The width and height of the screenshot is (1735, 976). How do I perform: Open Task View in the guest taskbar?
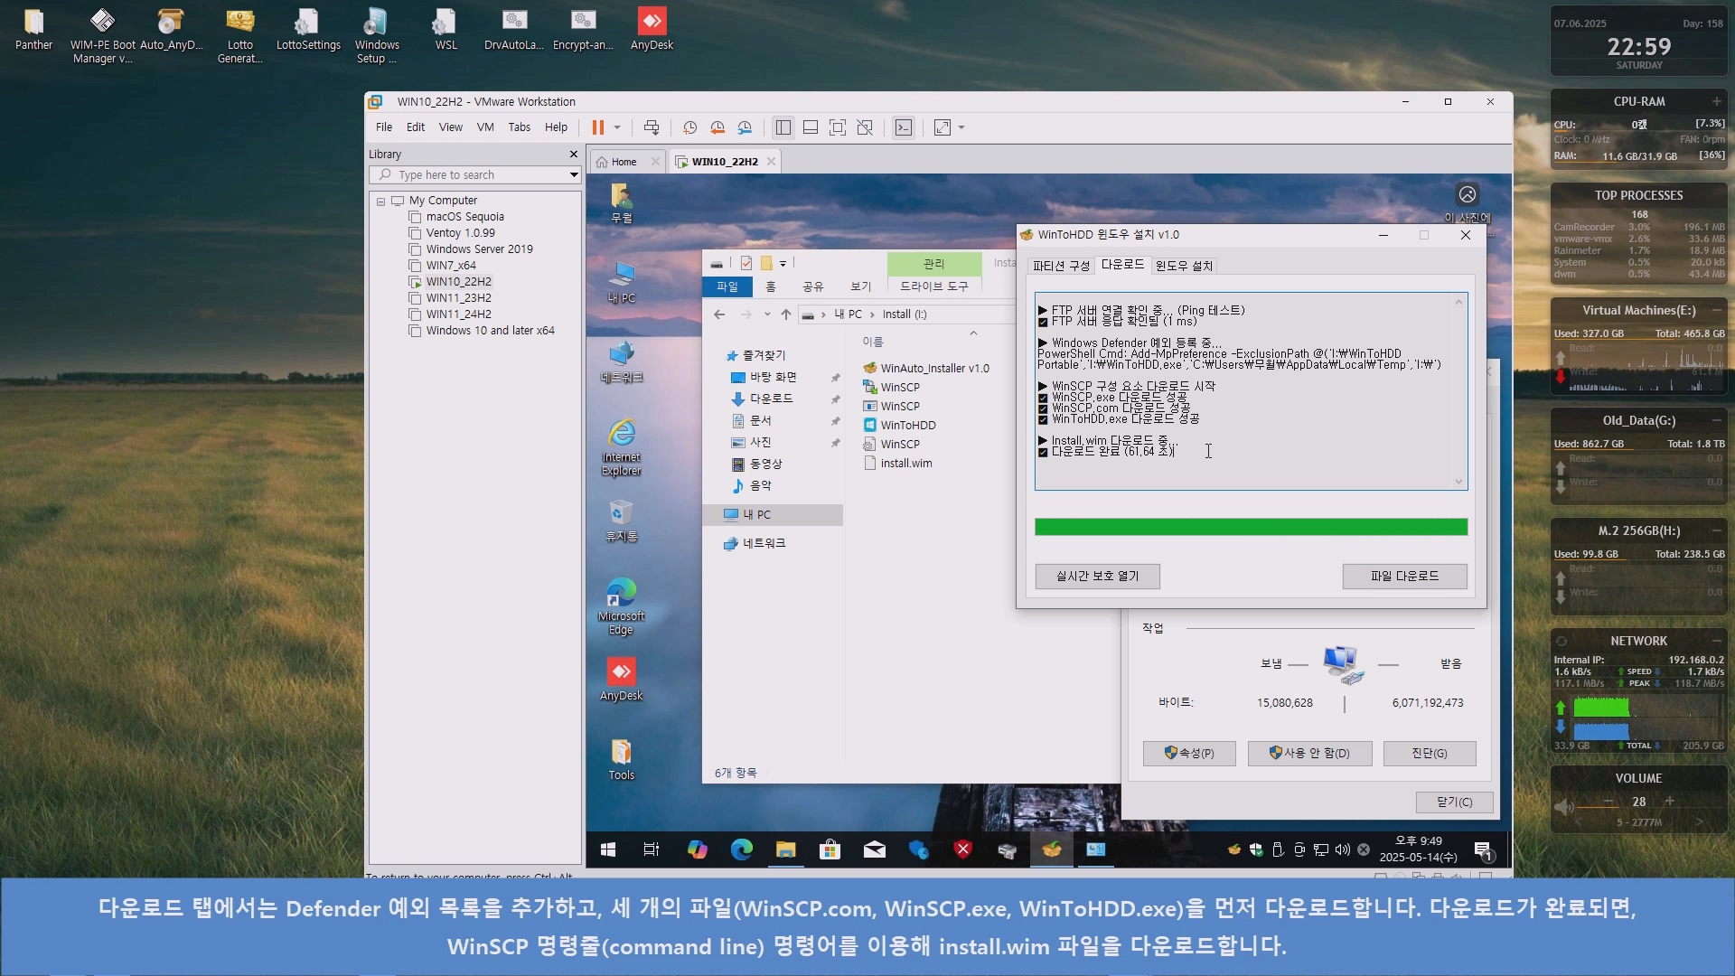coord(652,849)
